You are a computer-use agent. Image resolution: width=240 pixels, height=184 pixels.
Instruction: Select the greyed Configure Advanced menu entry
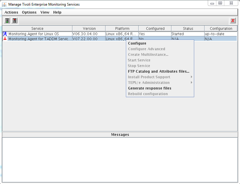point(160,49)
